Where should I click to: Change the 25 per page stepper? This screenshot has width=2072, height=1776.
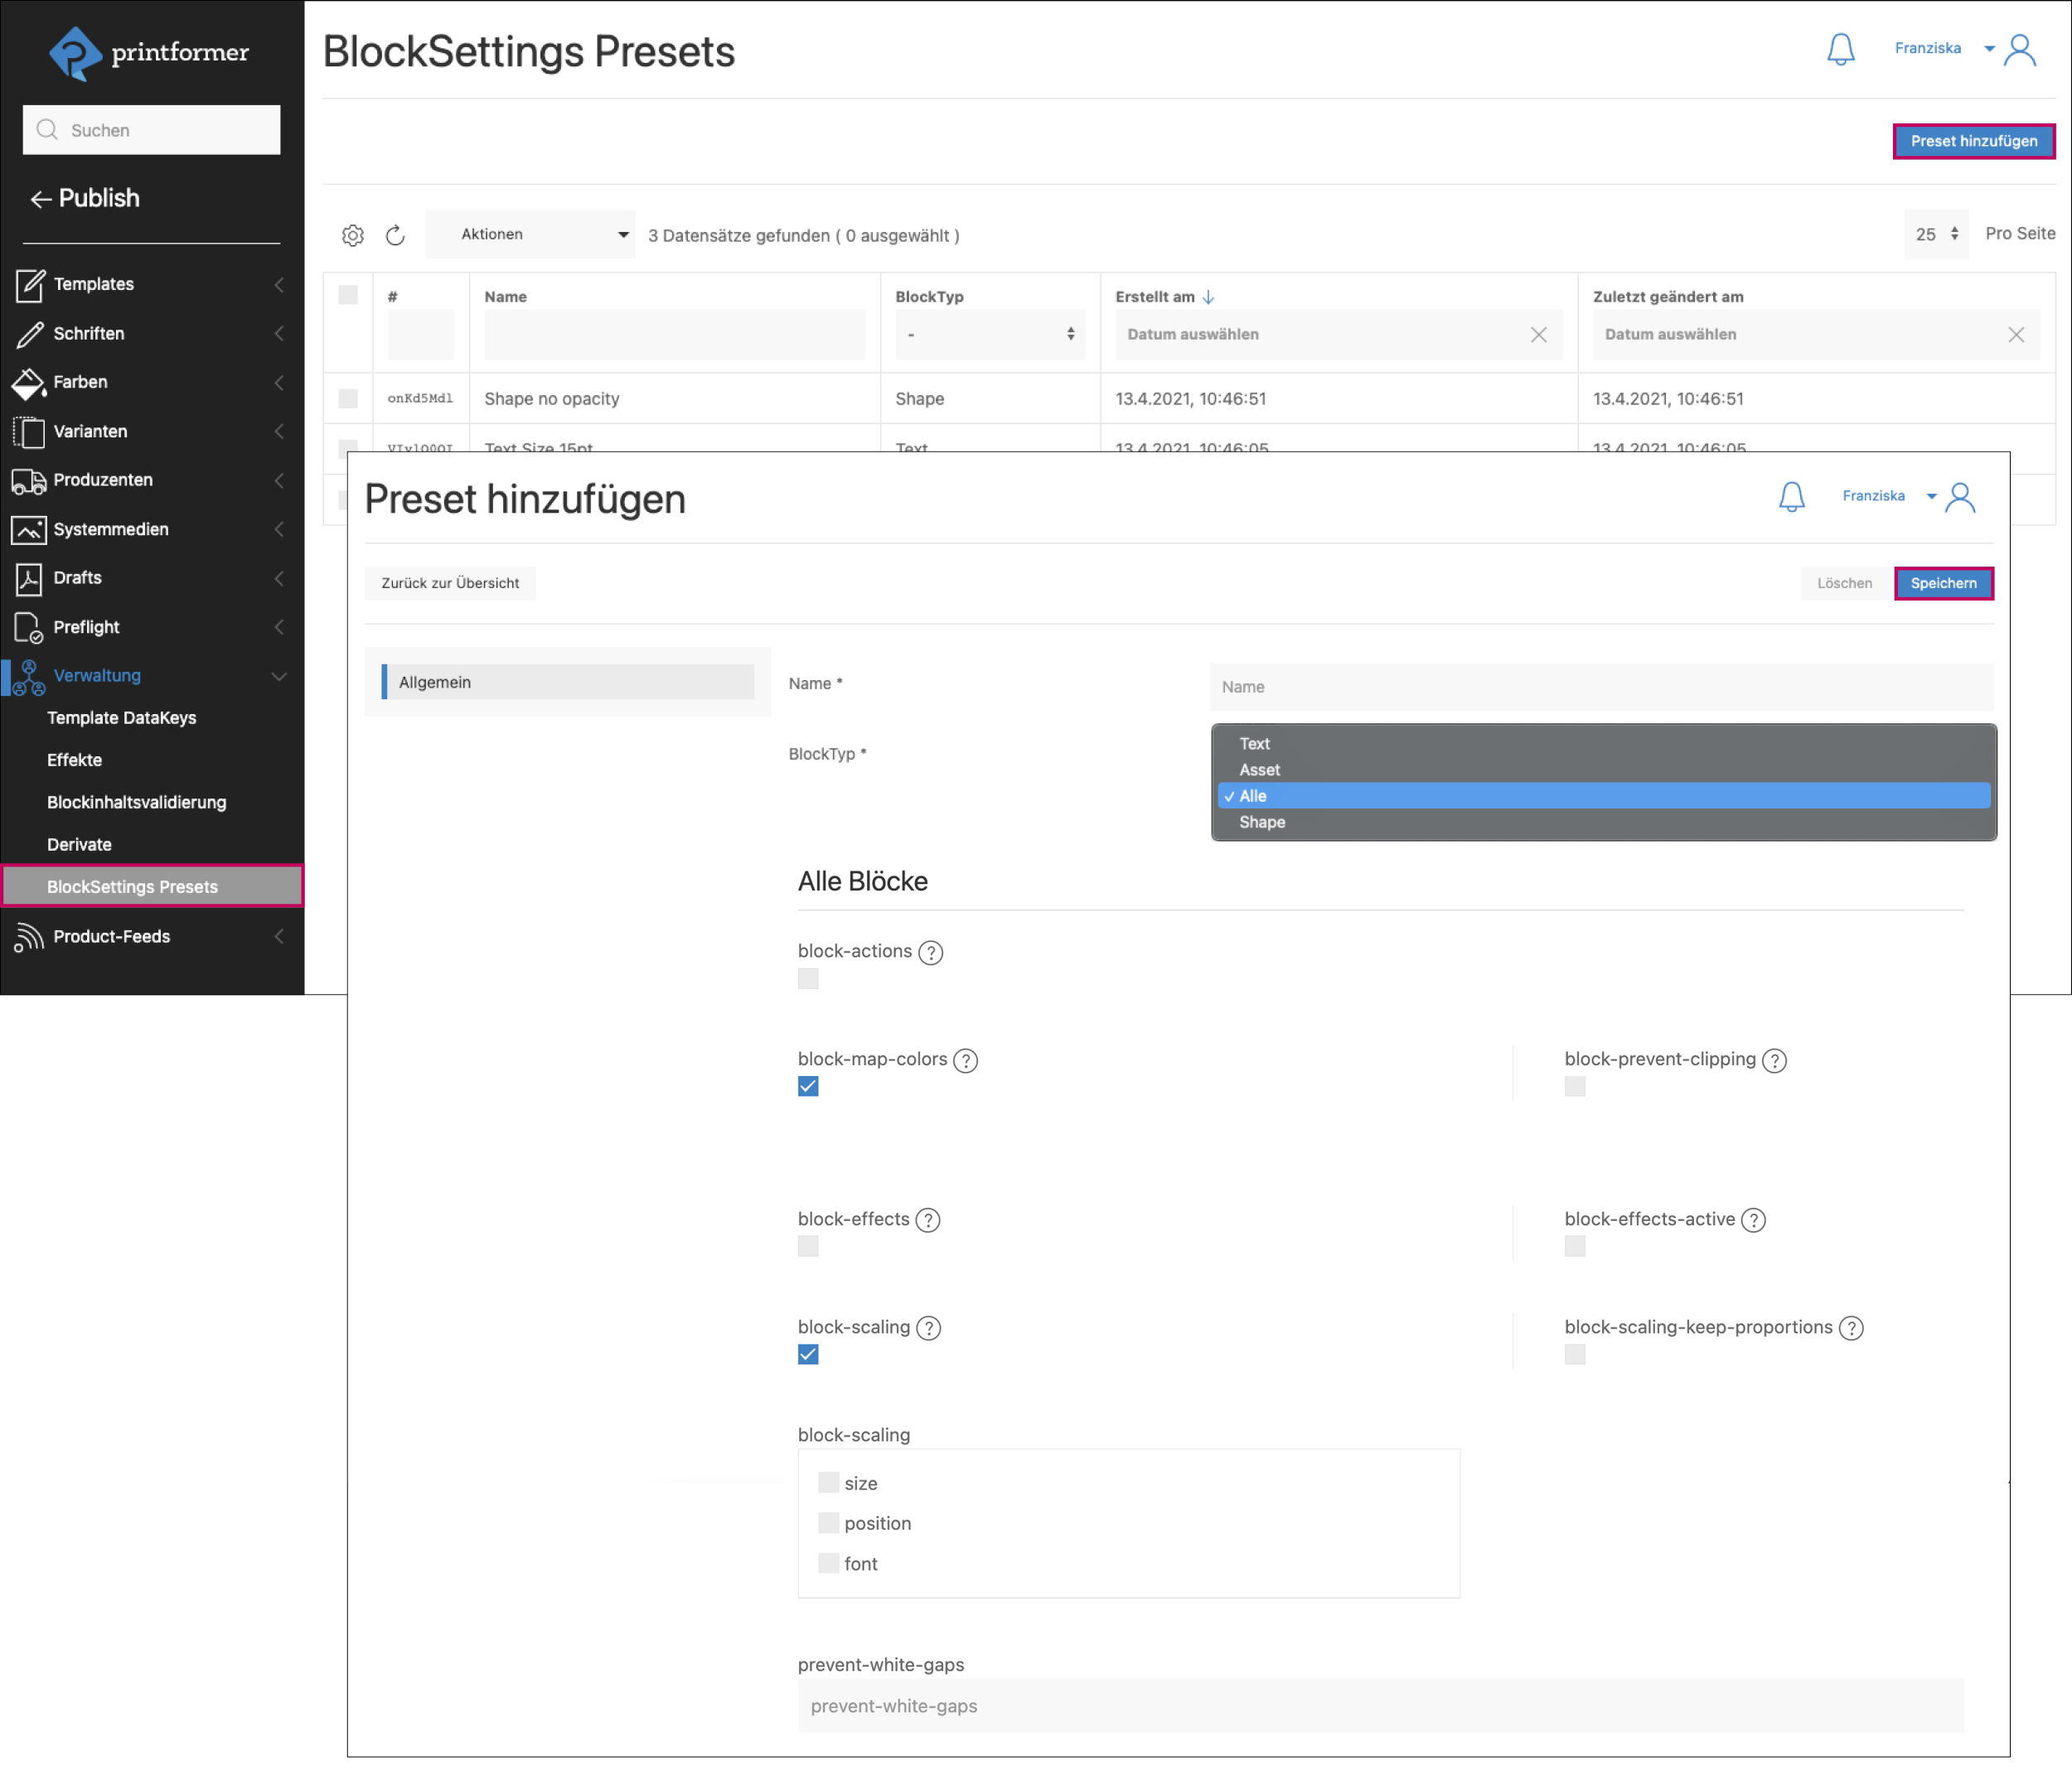[1935, 235]
